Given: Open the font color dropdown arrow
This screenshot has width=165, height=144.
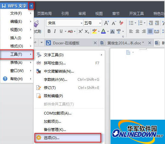Looking at the screenshot, I should [108, 31].
